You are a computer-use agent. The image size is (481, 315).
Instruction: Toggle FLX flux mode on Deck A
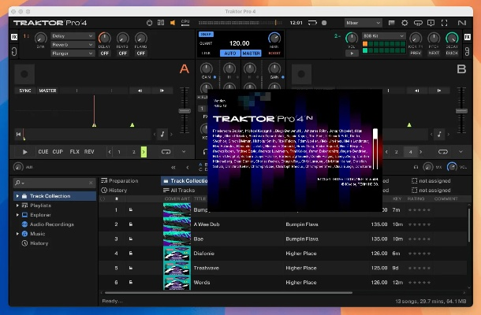(74, 152)
